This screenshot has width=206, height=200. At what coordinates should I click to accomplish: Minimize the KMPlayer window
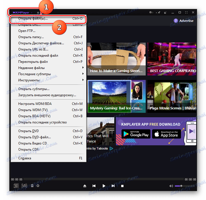coord(173,13)
